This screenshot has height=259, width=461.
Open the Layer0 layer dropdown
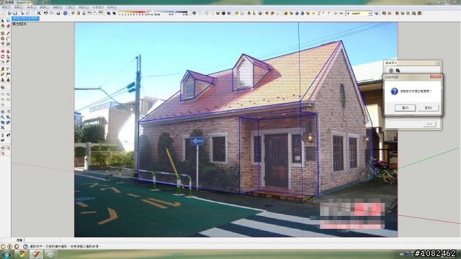[x=359, y=14]
